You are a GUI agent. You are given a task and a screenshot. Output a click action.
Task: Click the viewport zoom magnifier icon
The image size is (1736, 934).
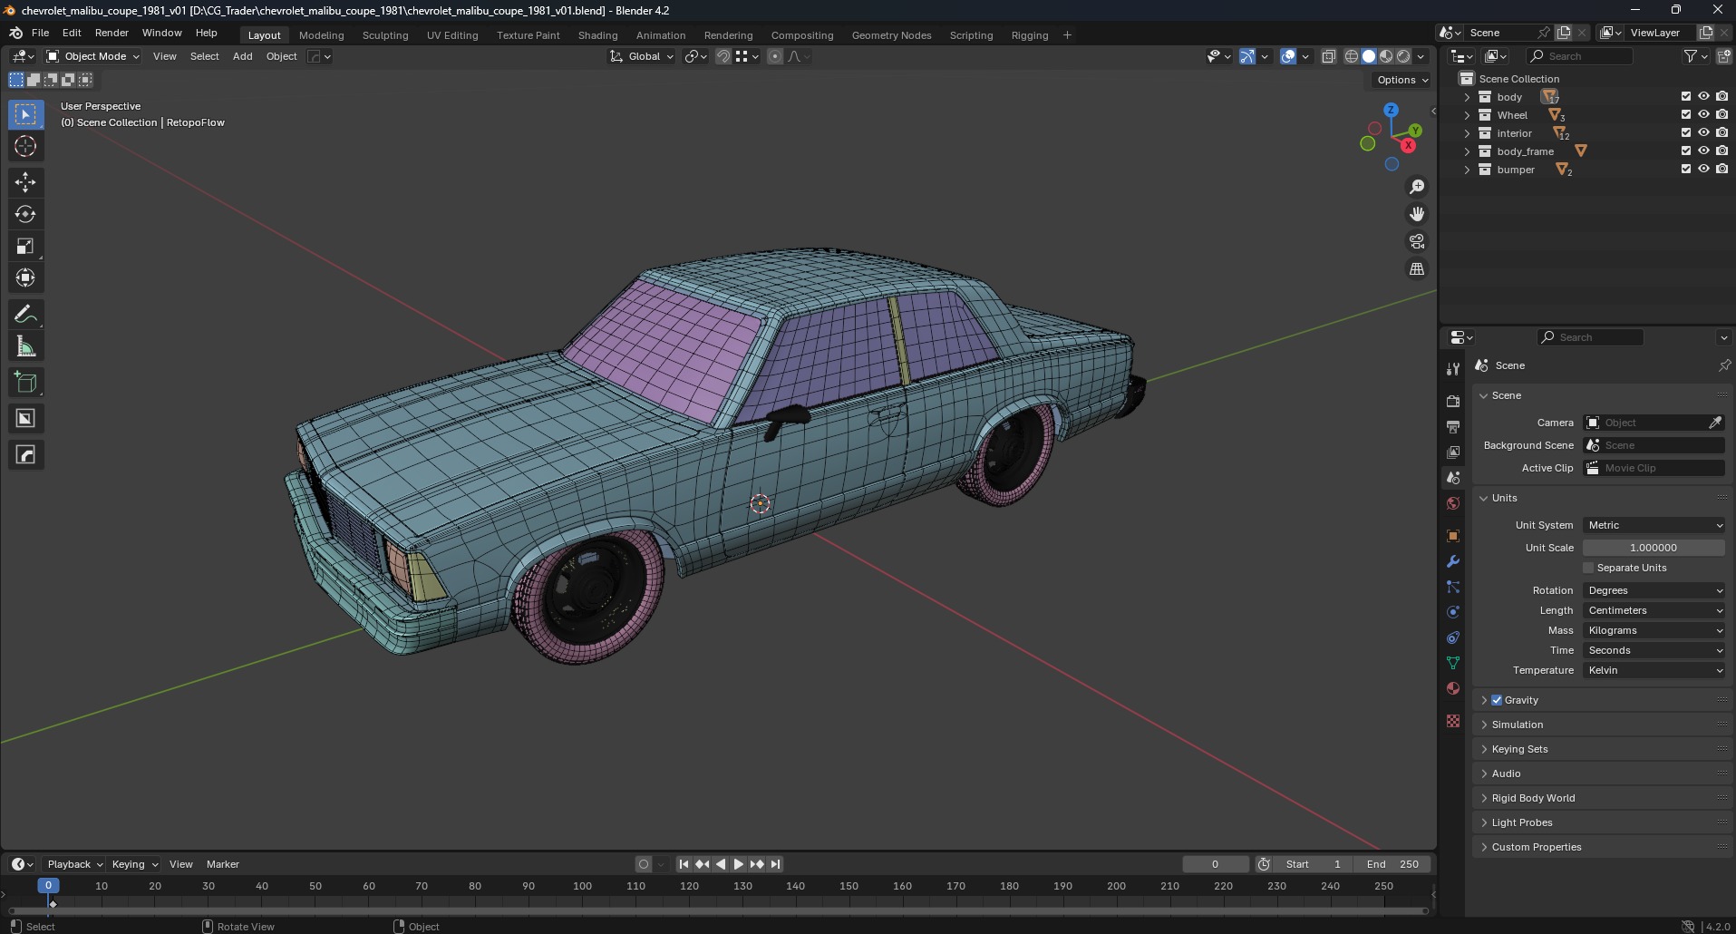pyautogui.click(x=1417, y=187)
